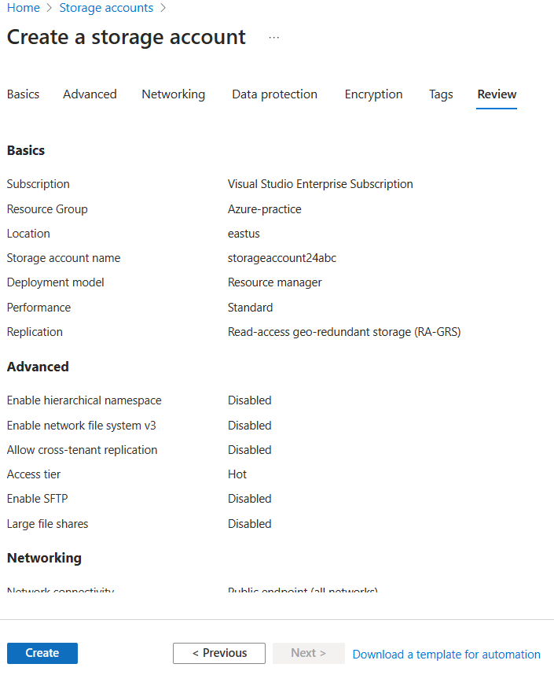Click the Azure-practice resource group value
The width and height of the screenshot is (554, 675).
[264, 209]
